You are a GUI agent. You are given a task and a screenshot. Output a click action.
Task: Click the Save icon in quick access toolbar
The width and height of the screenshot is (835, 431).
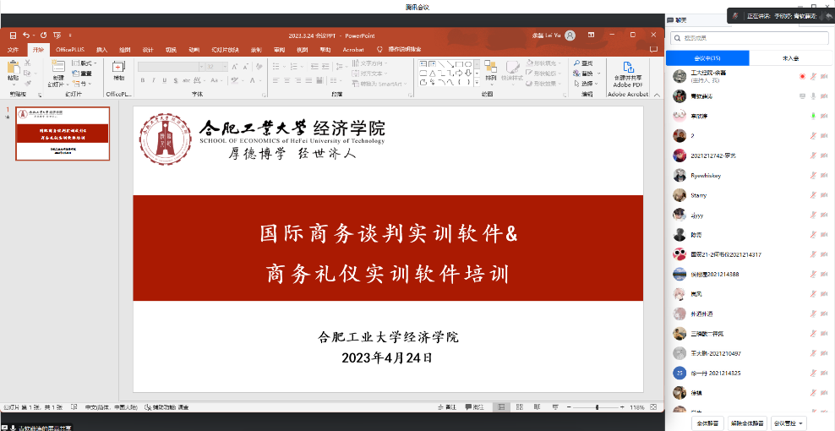[12, 35]
